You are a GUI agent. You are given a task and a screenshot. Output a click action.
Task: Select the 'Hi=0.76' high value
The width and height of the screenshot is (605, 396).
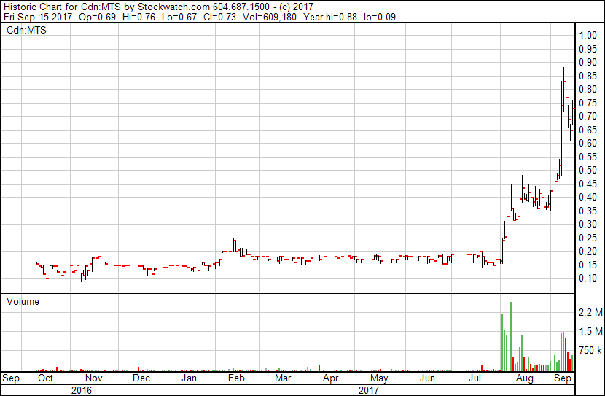coord(138,17)
